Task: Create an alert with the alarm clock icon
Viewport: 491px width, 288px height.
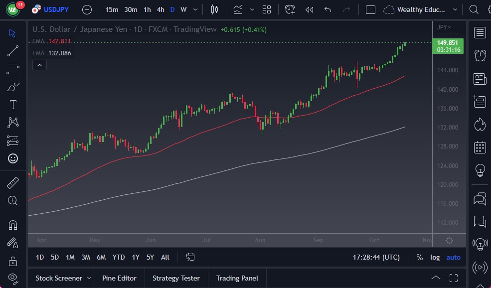Action: tap(290, 9)
